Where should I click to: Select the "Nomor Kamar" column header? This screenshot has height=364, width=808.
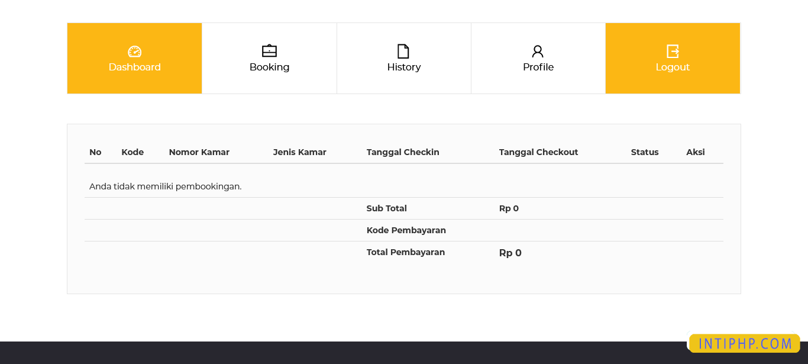click(199, 152)
